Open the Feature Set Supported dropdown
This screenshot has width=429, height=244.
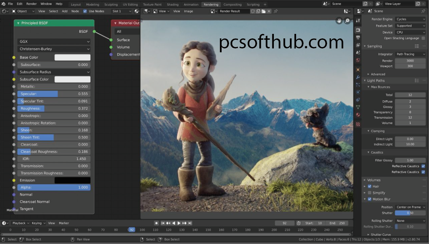[x=410, y=26]
